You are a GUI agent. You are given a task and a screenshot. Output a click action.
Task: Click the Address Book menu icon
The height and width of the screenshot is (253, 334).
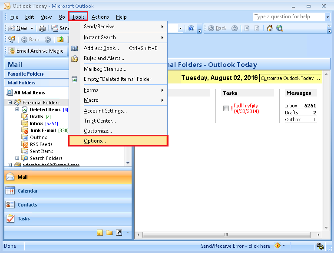tap(74, 48)
